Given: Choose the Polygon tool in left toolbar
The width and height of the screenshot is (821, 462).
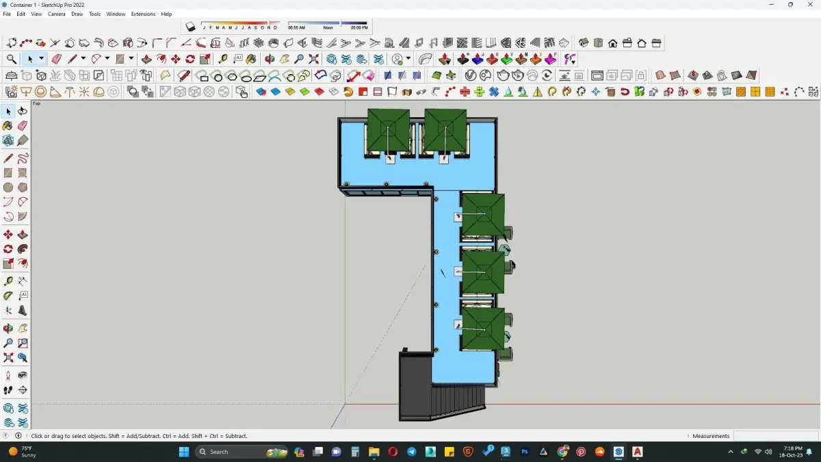Looking at the screenshot, I should [23, 188].
